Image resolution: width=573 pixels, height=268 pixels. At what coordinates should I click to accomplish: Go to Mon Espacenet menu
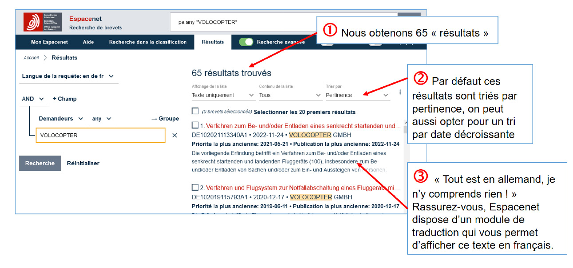(x=49, y=42)
